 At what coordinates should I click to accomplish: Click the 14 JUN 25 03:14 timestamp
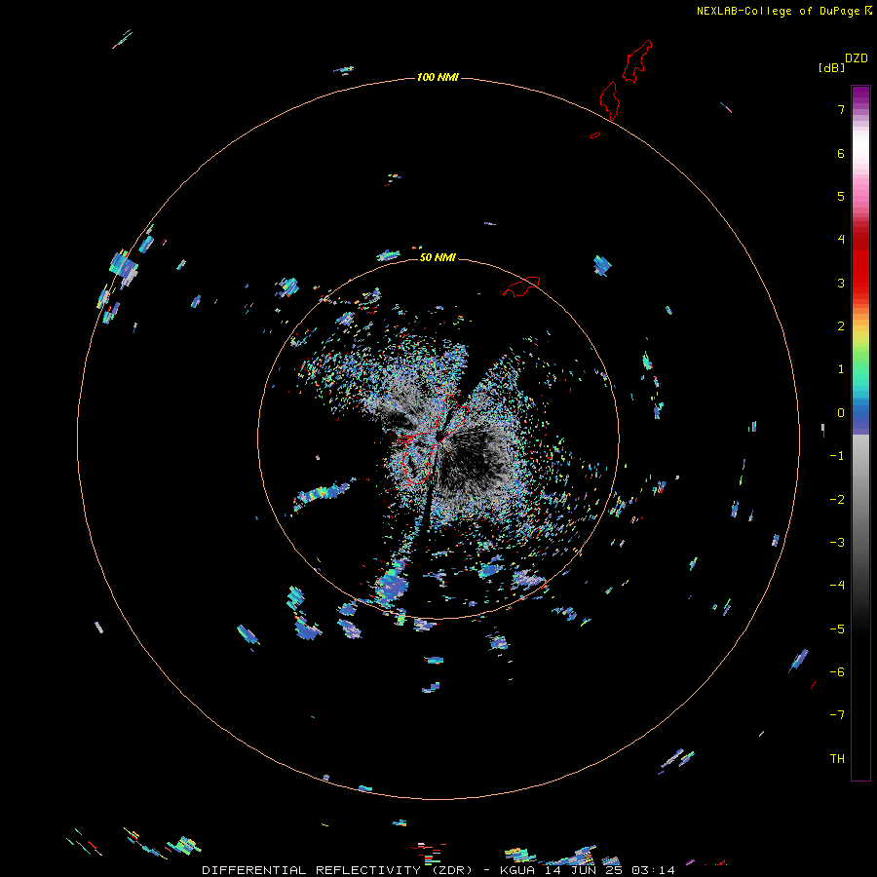tap(610, 870)
